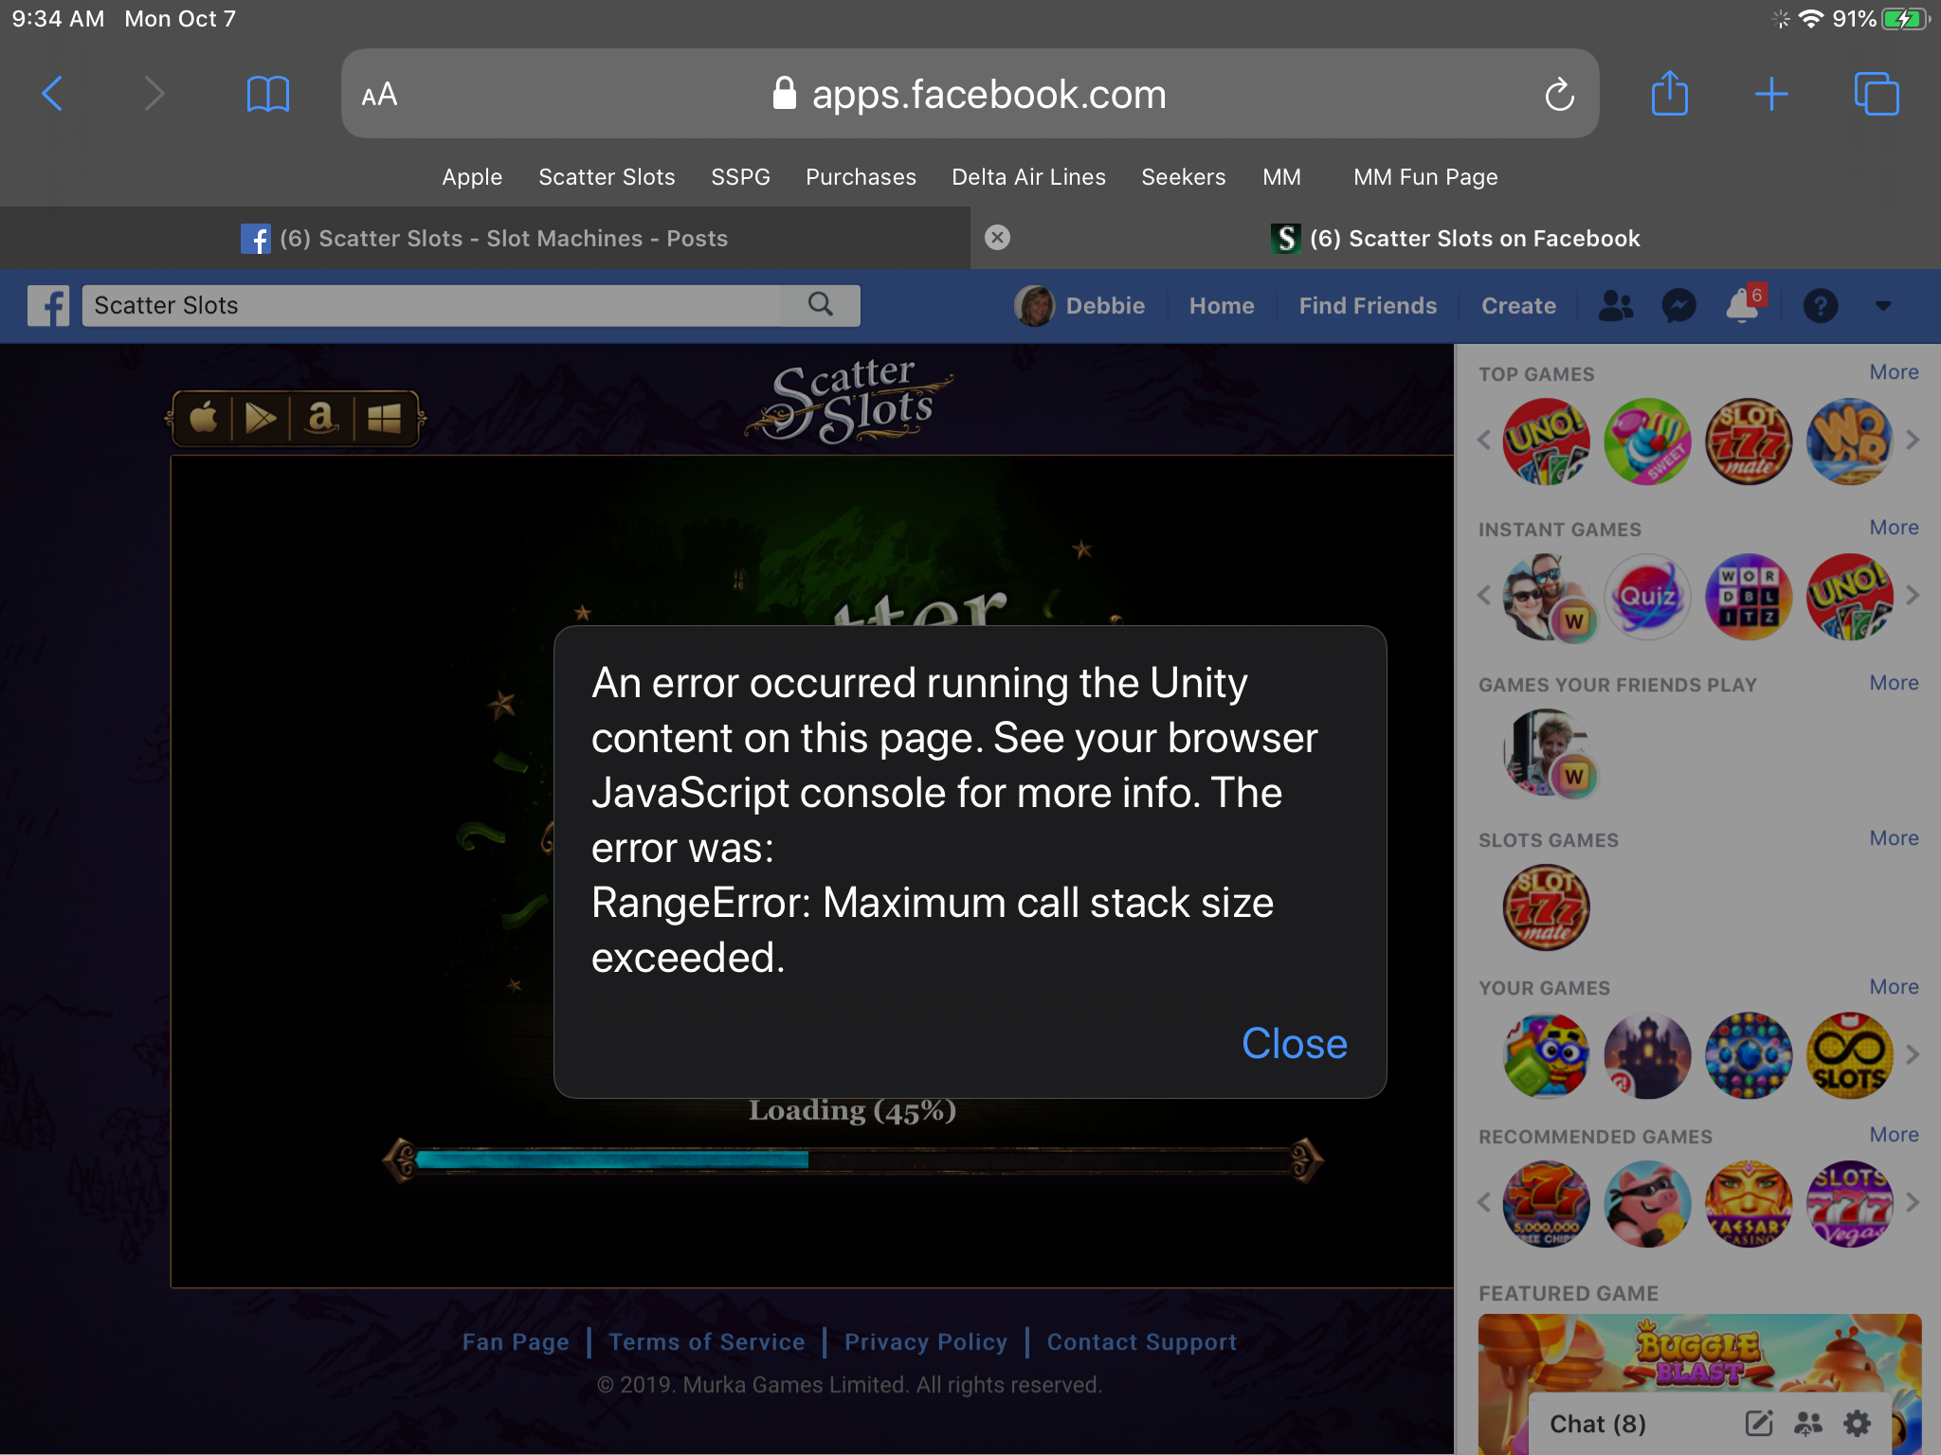Expand Recommended Games with right chevron
Viewport: 1941px width, 1455px height.
[x=1913, y=1203]
